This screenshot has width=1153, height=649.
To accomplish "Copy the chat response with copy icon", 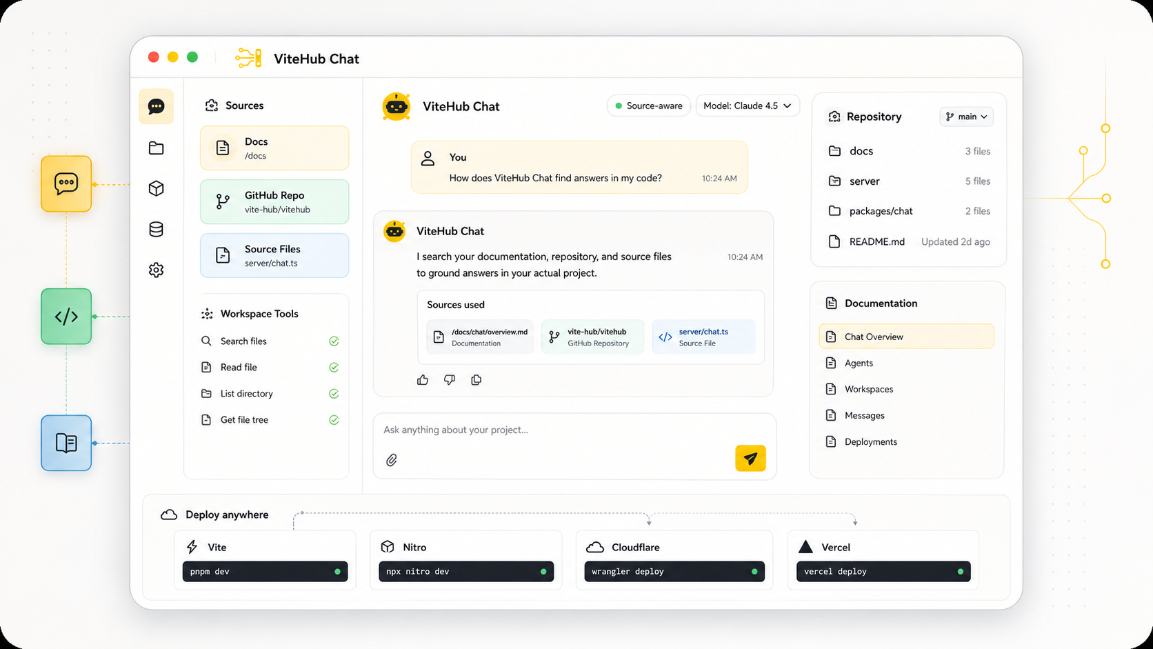I will [x=476, y=380].
